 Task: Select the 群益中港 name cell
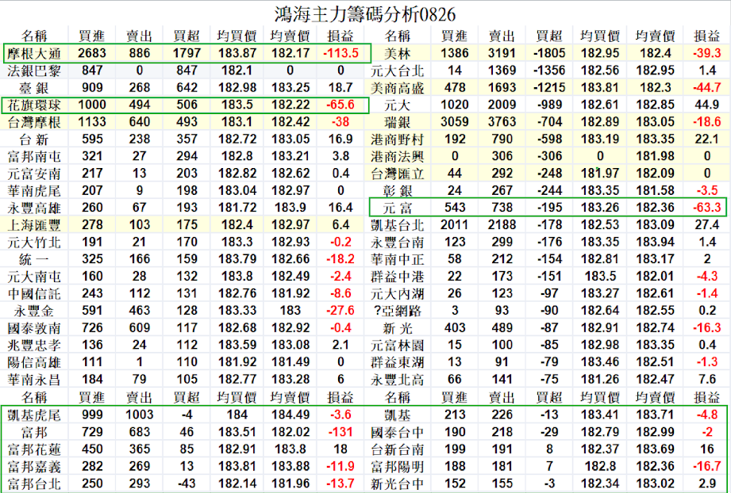click(x=397, y=277)
